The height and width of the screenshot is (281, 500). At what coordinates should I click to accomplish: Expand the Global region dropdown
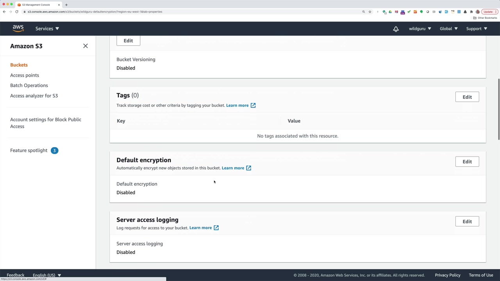coord(448,28)
